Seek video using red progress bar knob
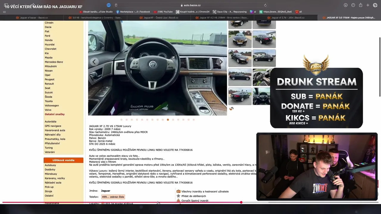The height and width of the screenshot is (214, 381). (x=241, y=202)
